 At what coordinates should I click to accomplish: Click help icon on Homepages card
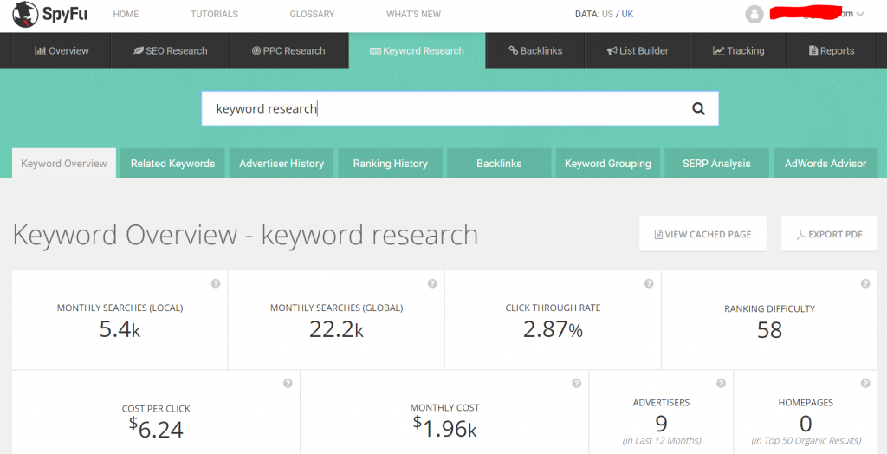point(865,384)
